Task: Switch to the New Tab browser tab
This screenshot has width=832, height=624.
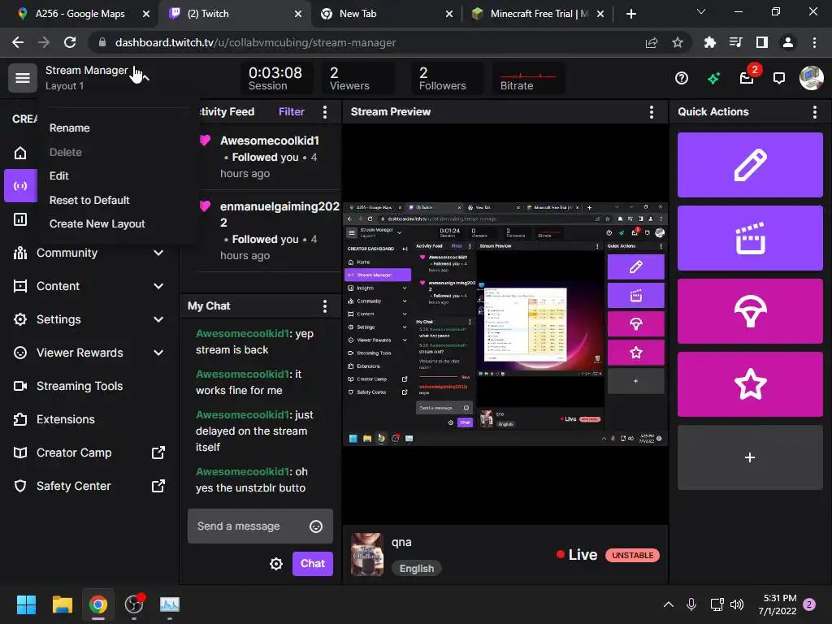Action: 357,14
